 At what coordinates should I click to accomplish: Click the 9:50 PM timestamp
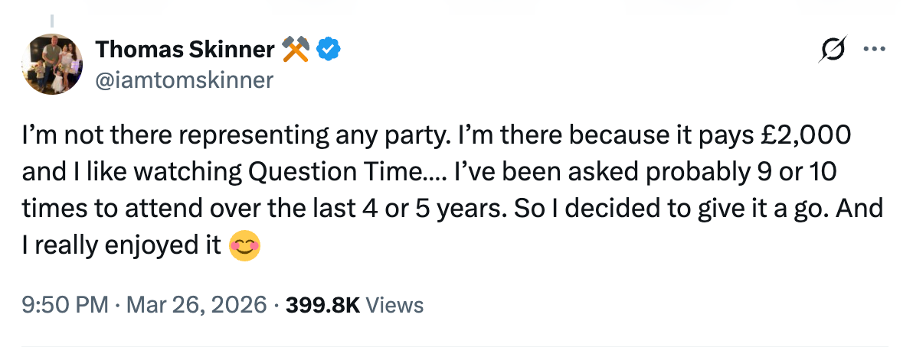[x=65, y=306]
